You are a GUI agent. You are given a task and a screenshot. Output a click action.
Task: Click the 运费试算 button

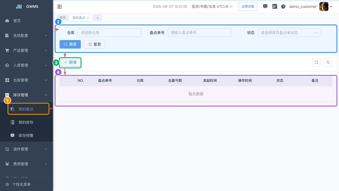(x=248, y=6)
